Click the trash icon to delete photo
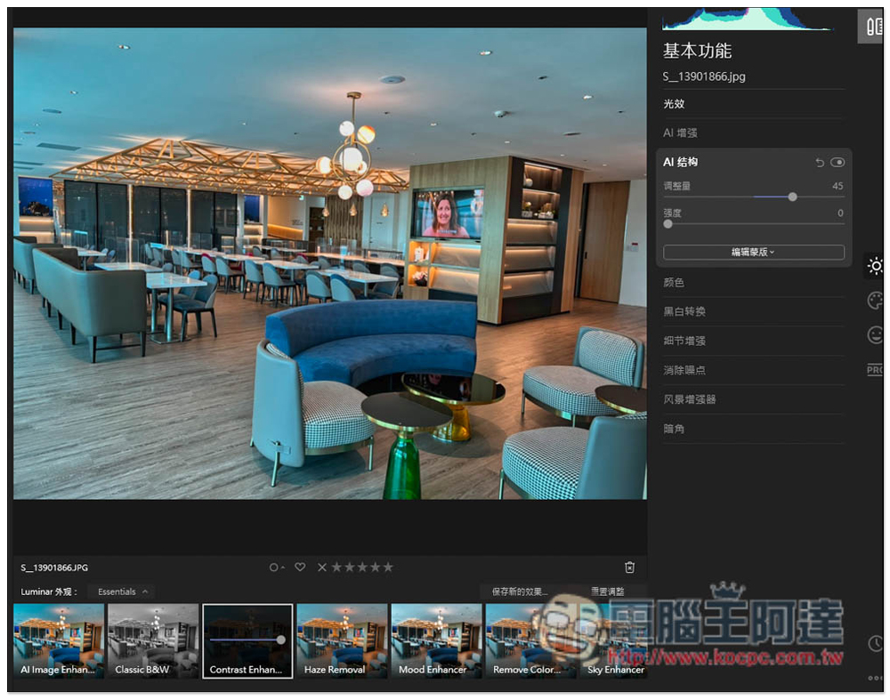This screenshot has width=890, height=700. 629,567
